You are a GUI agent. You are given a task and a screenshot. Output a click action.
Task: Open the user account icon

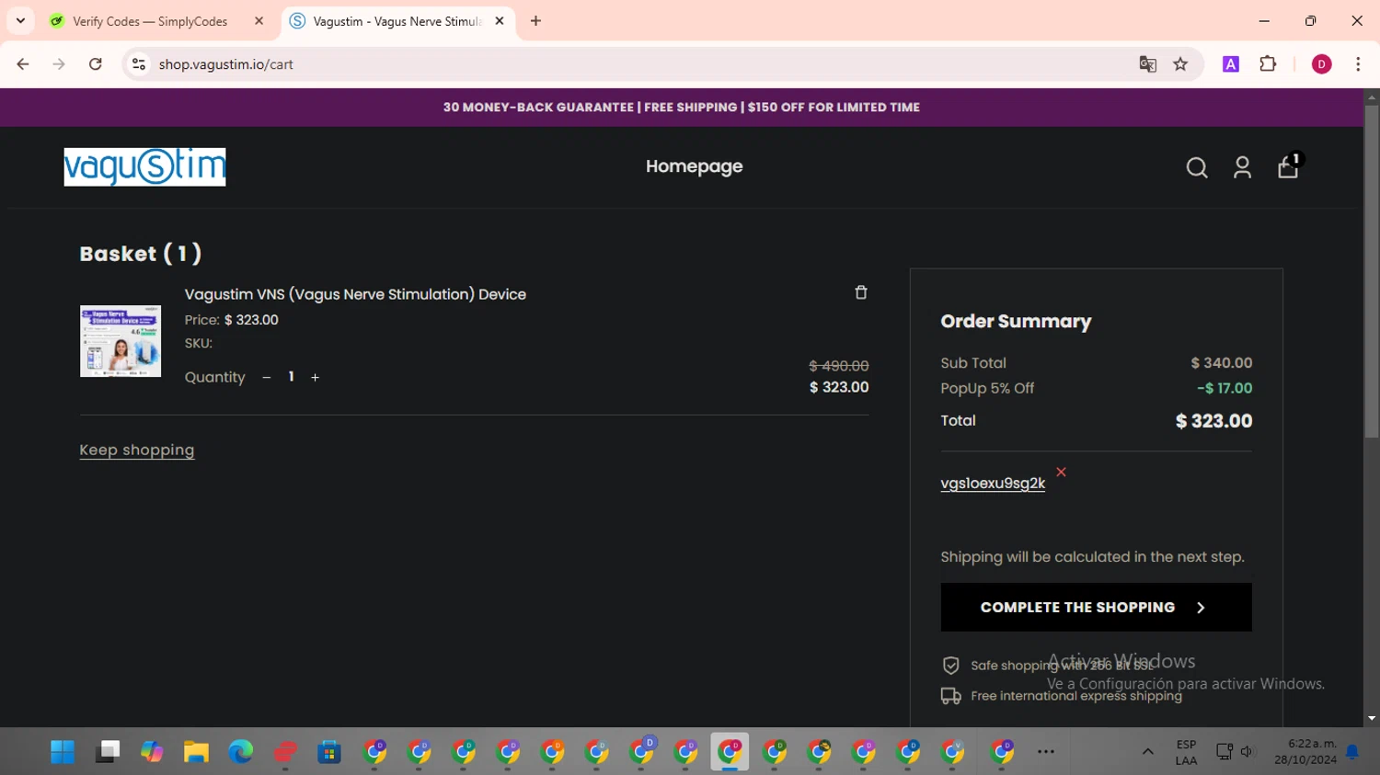[x=1242, y=167]
